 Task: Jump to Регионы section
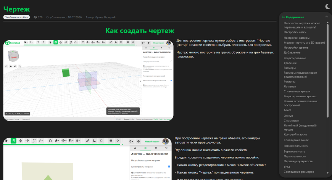289,82
